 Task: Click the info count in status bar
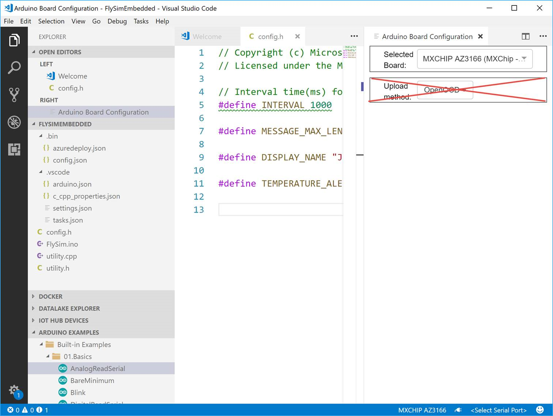point(42,410)
